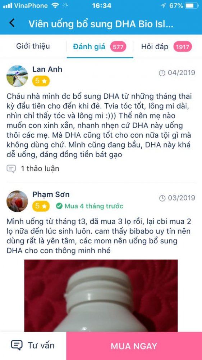Tap the Tư vấn chat button
202x360 pixels.
tap(33, 345)
